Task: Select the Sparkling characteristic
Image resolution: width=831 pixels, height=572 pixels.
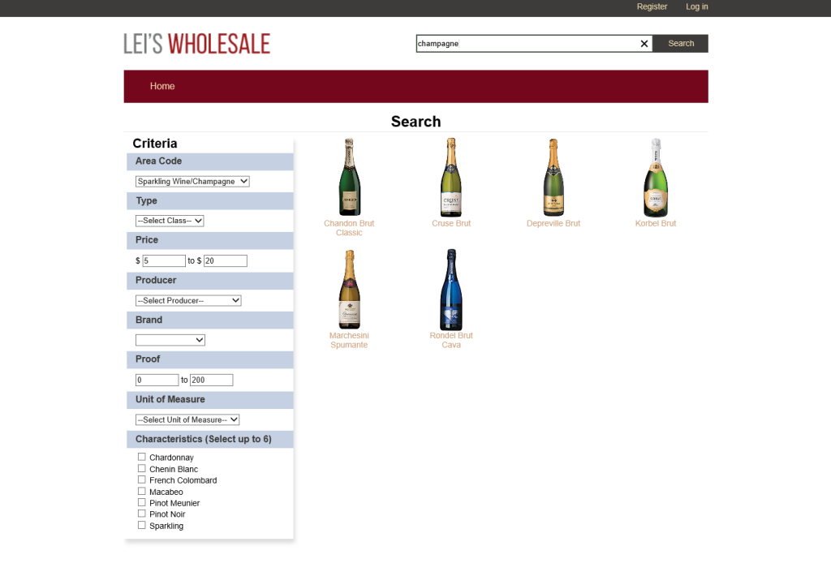Action: [x=142, y=525]
